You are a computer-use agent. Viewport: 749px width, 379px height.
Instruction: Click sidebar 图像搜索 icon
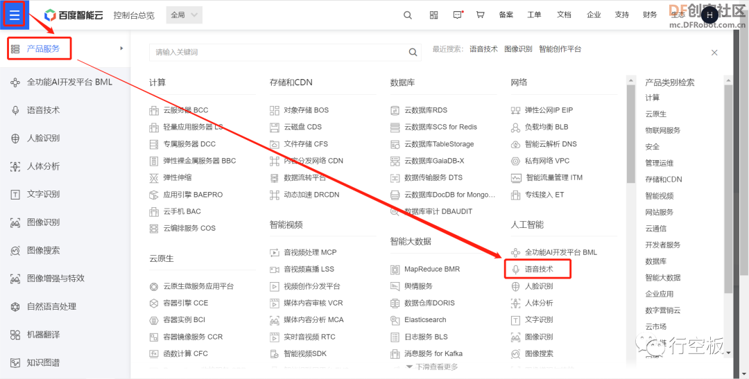pyautogui.click(x=15, y=251)
